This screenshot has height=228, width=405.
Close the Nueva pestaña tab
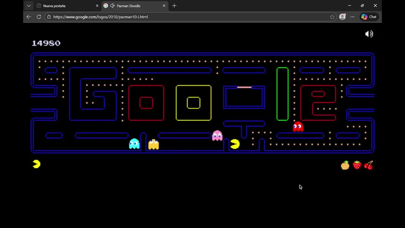point(97,6)
